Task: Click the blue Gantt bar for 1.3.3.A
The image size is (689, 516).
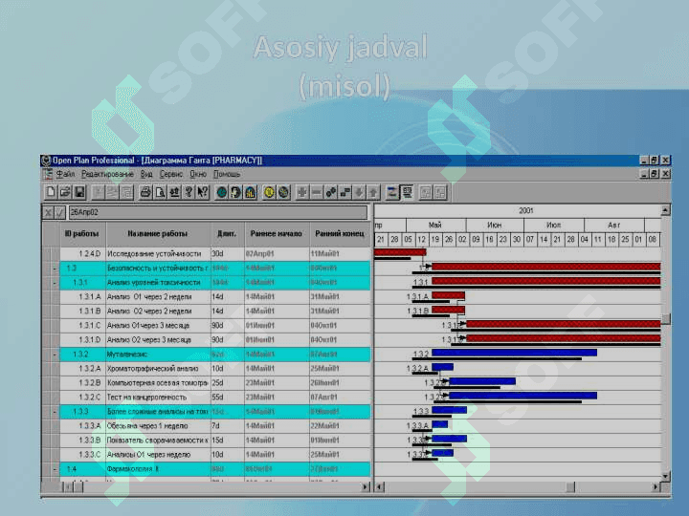Action: 440,424
